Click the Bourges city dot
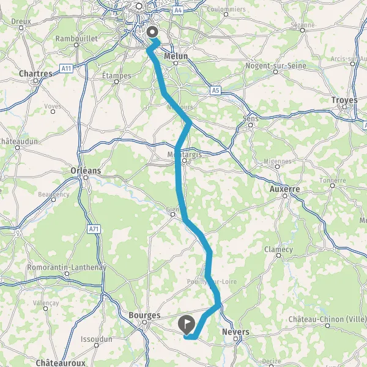 click(144, 322)
